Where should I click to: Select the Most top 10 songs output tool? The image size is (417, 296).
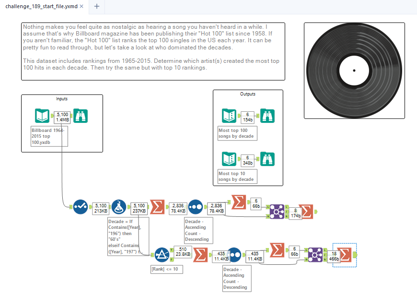point(229,159)
